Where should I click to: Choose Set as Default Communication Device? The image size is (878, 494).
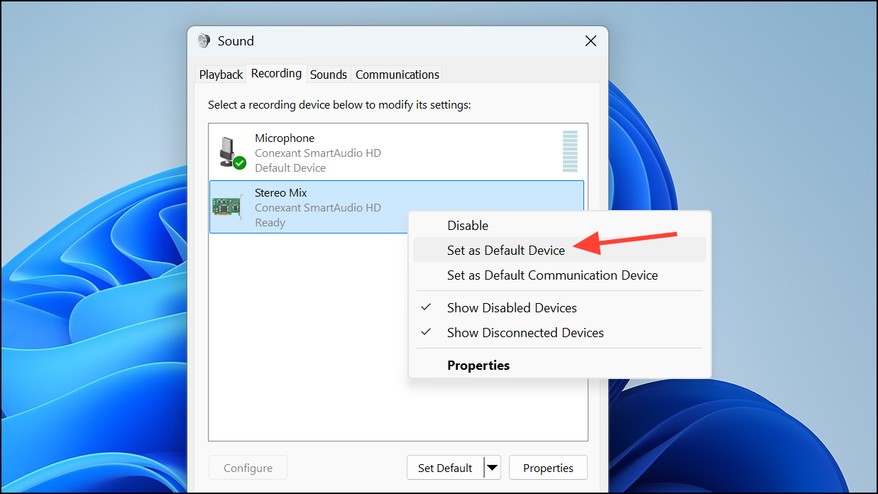click(552, 275)
